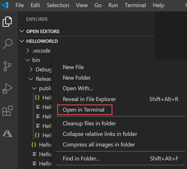The height and width of the screenshot is (169, 187).
Task: Open the Extensions view icon
Action: coord(7,111)
